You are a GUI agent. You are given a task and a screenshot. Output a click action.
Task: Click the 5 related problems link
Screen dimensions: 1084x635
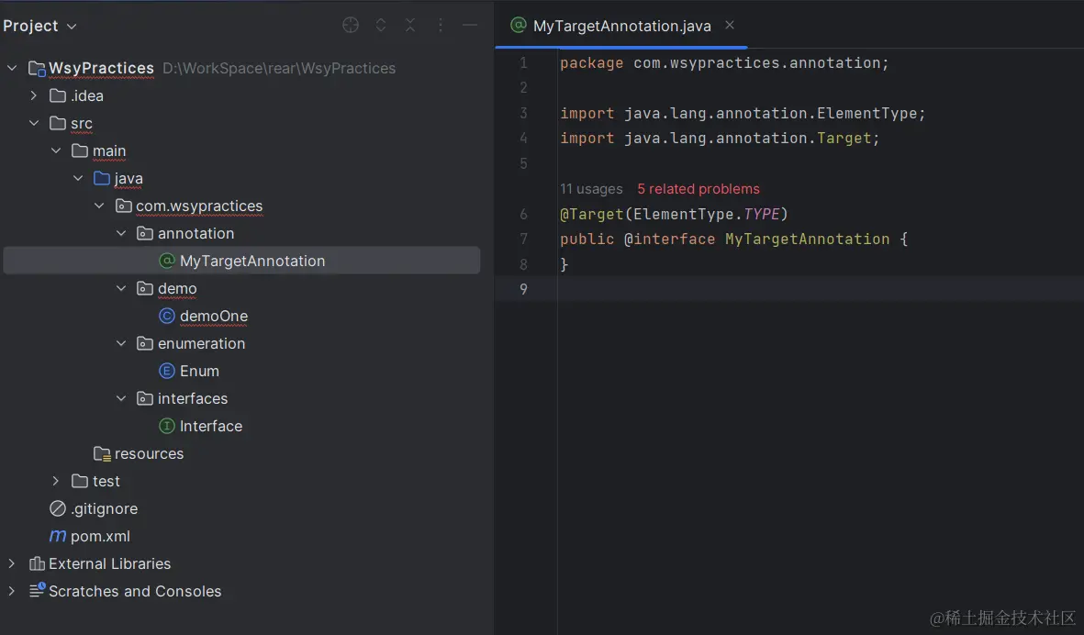pos(698,189)
